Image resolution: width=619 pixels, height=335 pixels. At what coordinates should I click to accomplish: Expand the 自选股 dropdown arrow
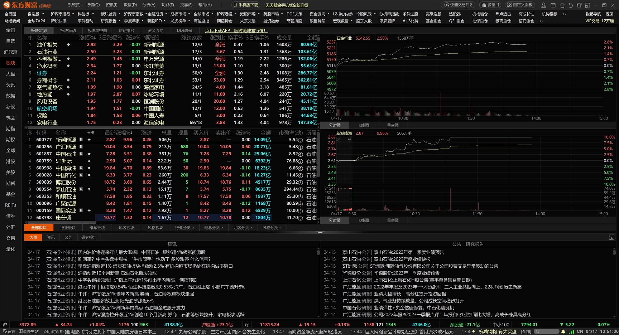43,14
